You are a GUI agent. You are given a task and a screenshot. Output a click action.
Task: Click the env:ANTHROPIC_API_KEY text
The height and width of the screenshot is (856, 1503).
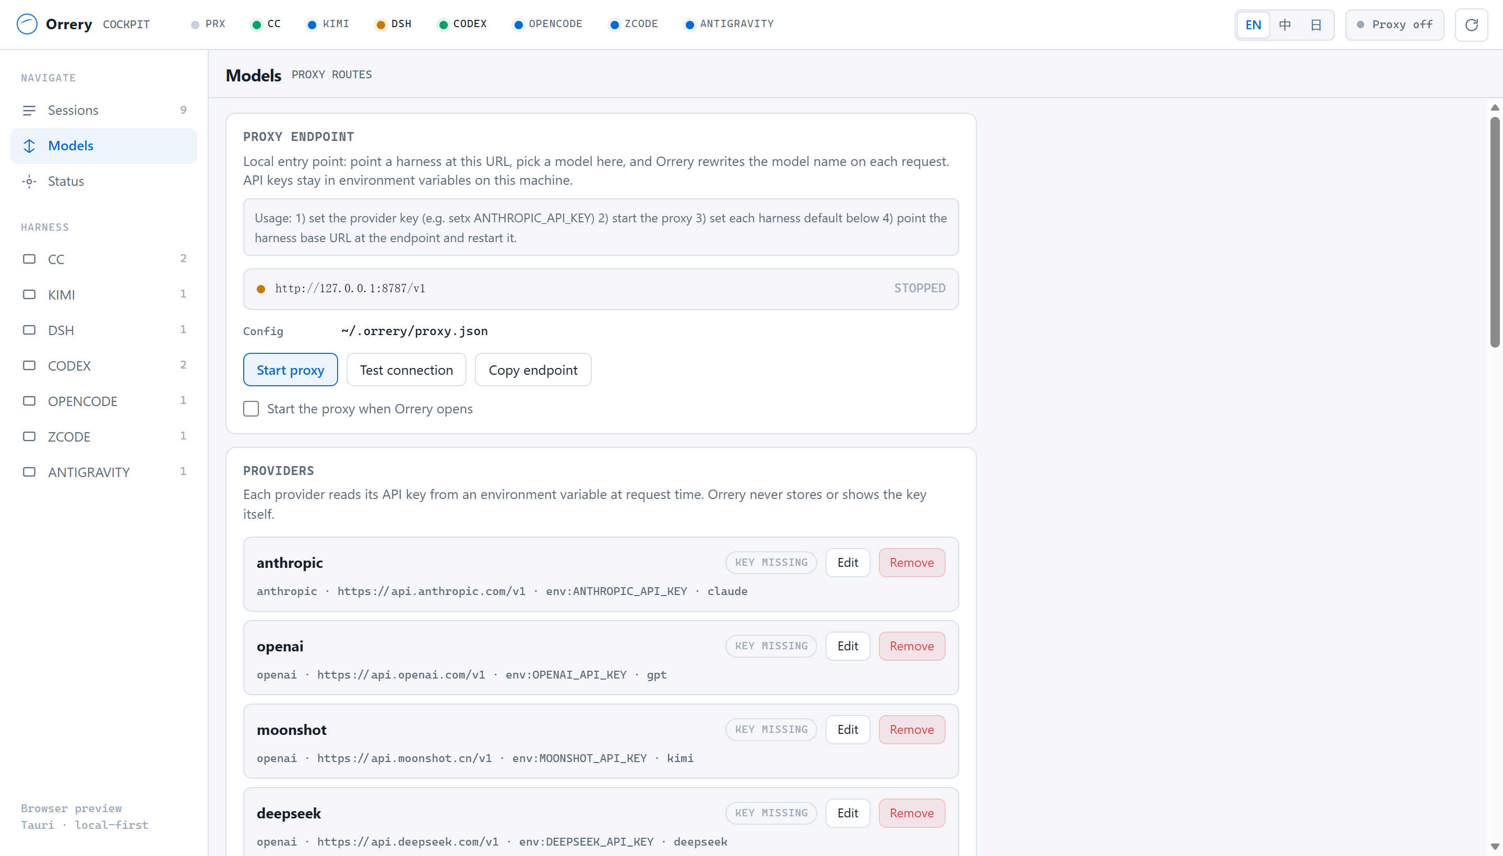(617, 591)
